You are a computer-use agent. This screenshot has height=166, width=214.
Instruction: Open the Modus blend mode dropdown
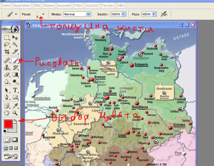coord(88,14)
